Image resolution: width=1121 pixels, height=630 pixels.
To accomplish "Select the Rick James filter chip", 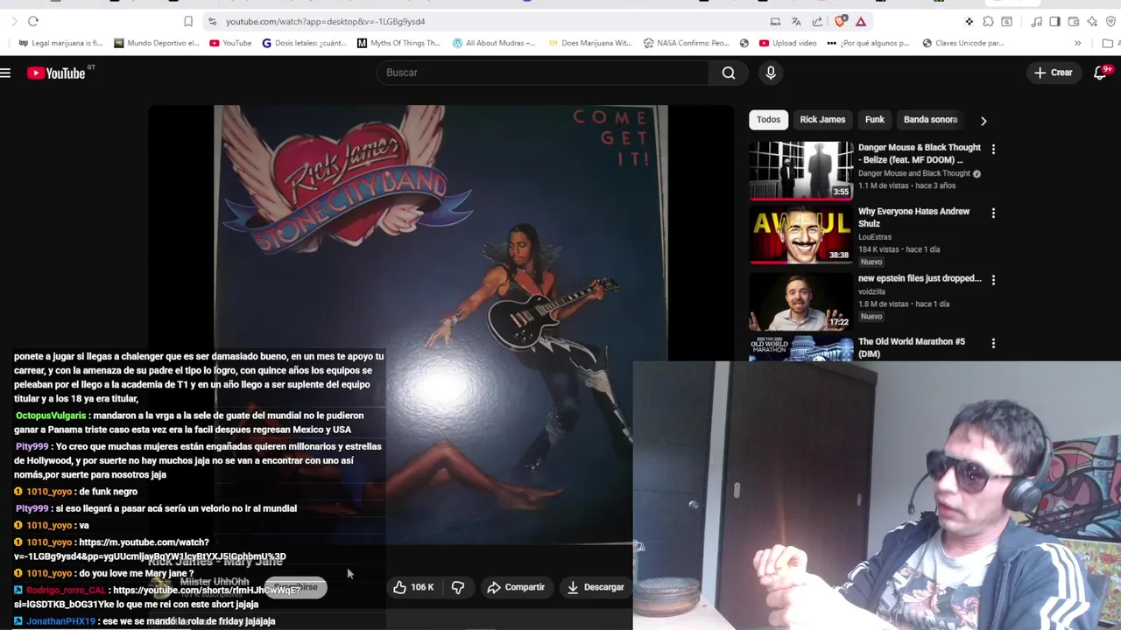I will click(x=822, y=120).
